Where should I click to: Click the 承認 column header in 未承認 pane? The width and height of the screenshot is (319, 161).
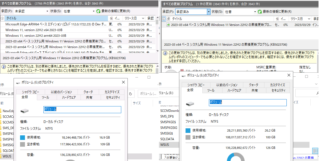(x=151, y=18)
